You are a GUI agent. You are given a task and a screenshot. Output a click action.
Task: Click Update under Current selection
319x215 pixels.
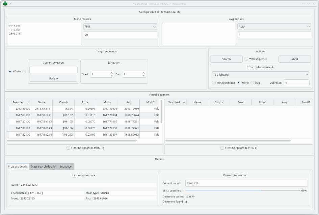coord(54,78)
